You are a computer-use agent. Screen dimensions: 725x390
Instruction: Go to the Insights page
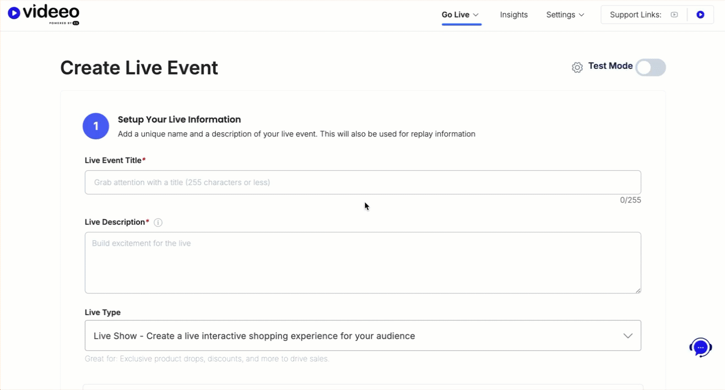pos(513,15)
